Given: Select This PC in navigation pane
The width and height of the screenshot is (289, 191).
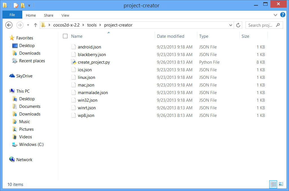Looking at the screenshot, I should (x=23, y=91).
